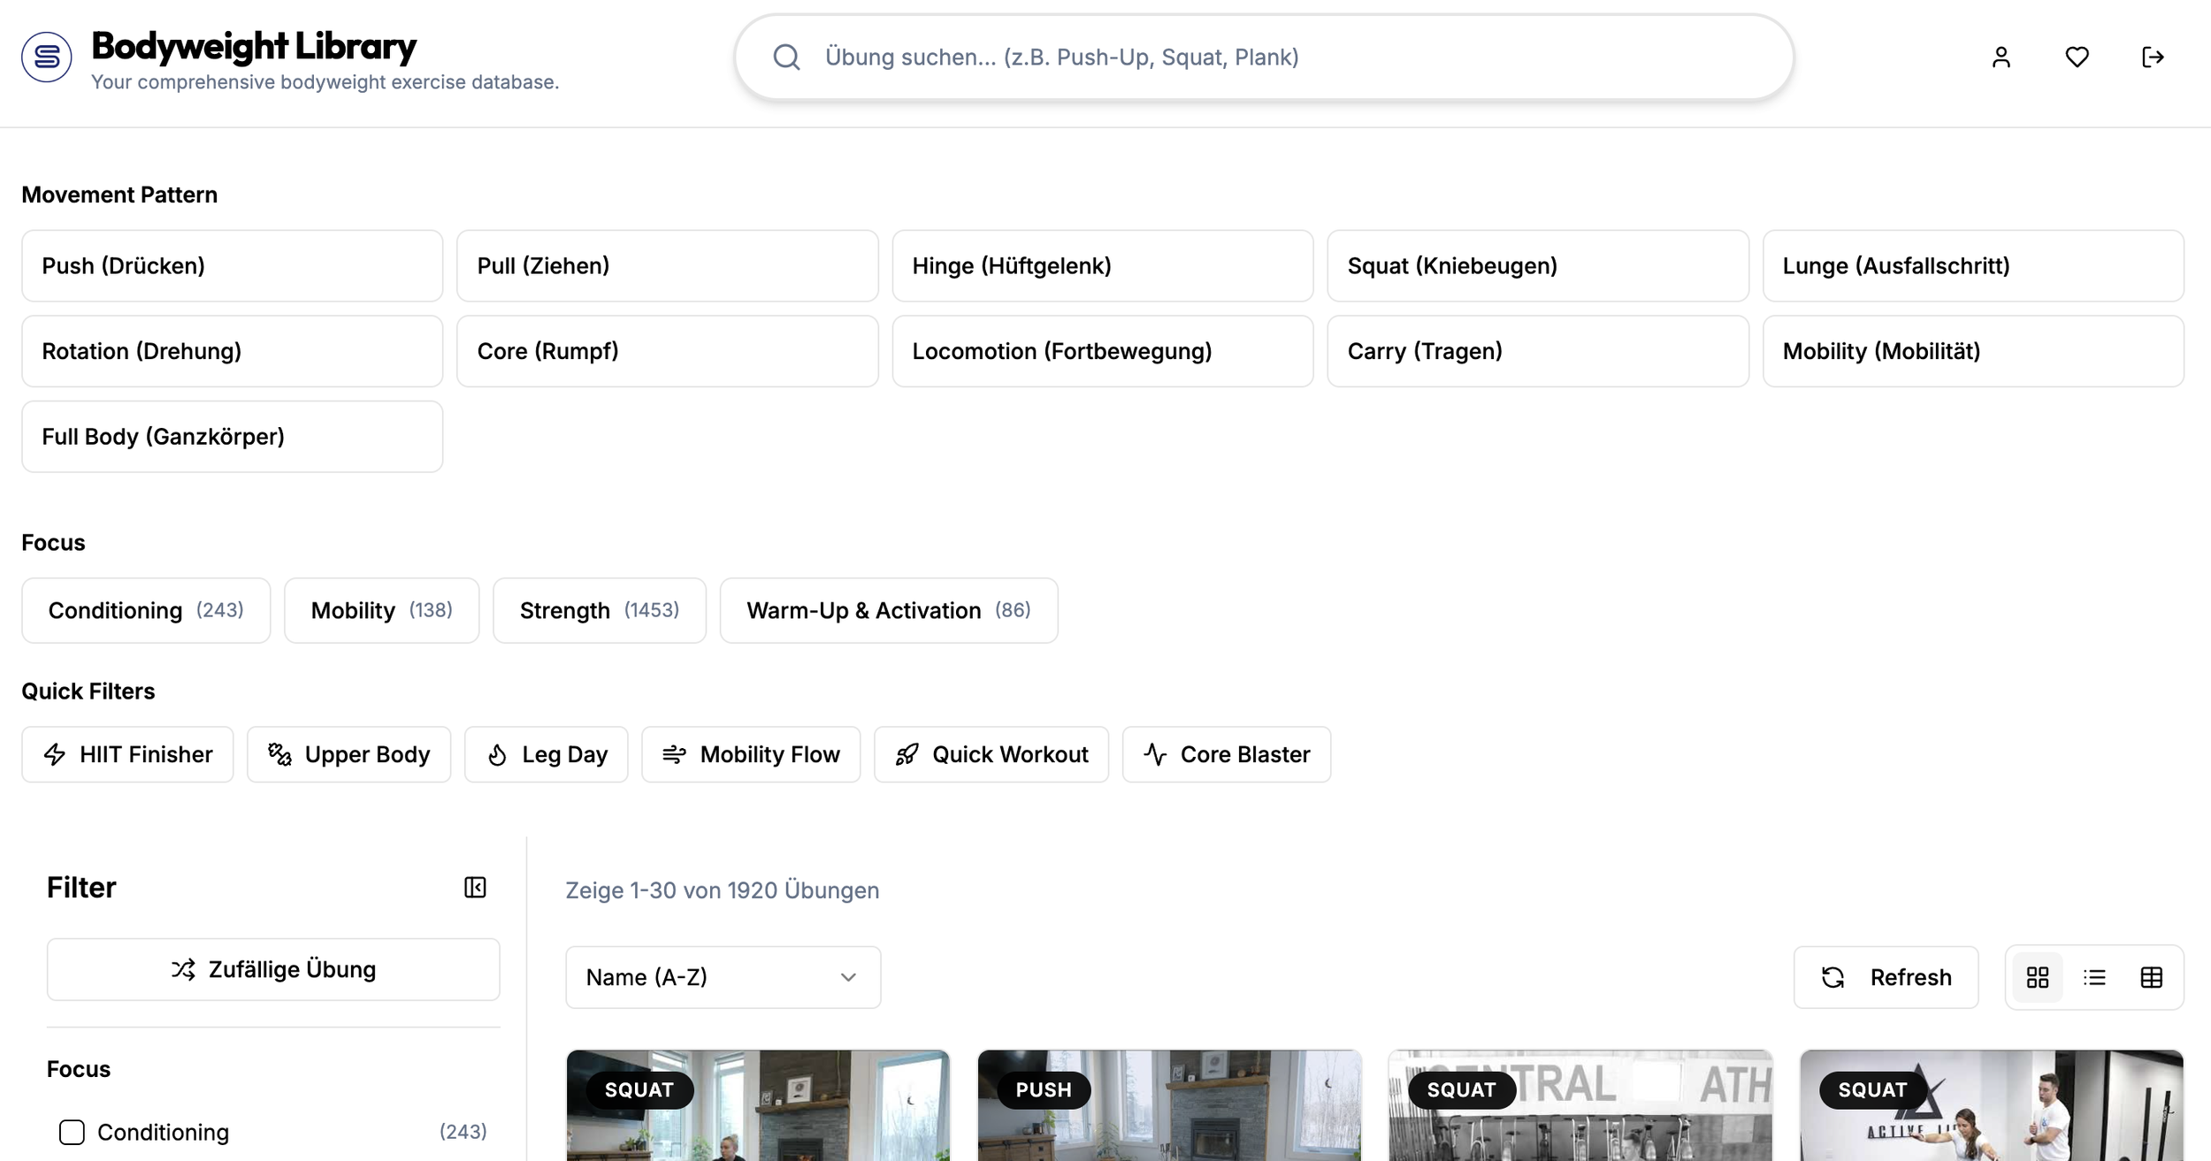Switch to table view icon
This screenshot has height=1161, width=2211.
(x=2151, y=977)
